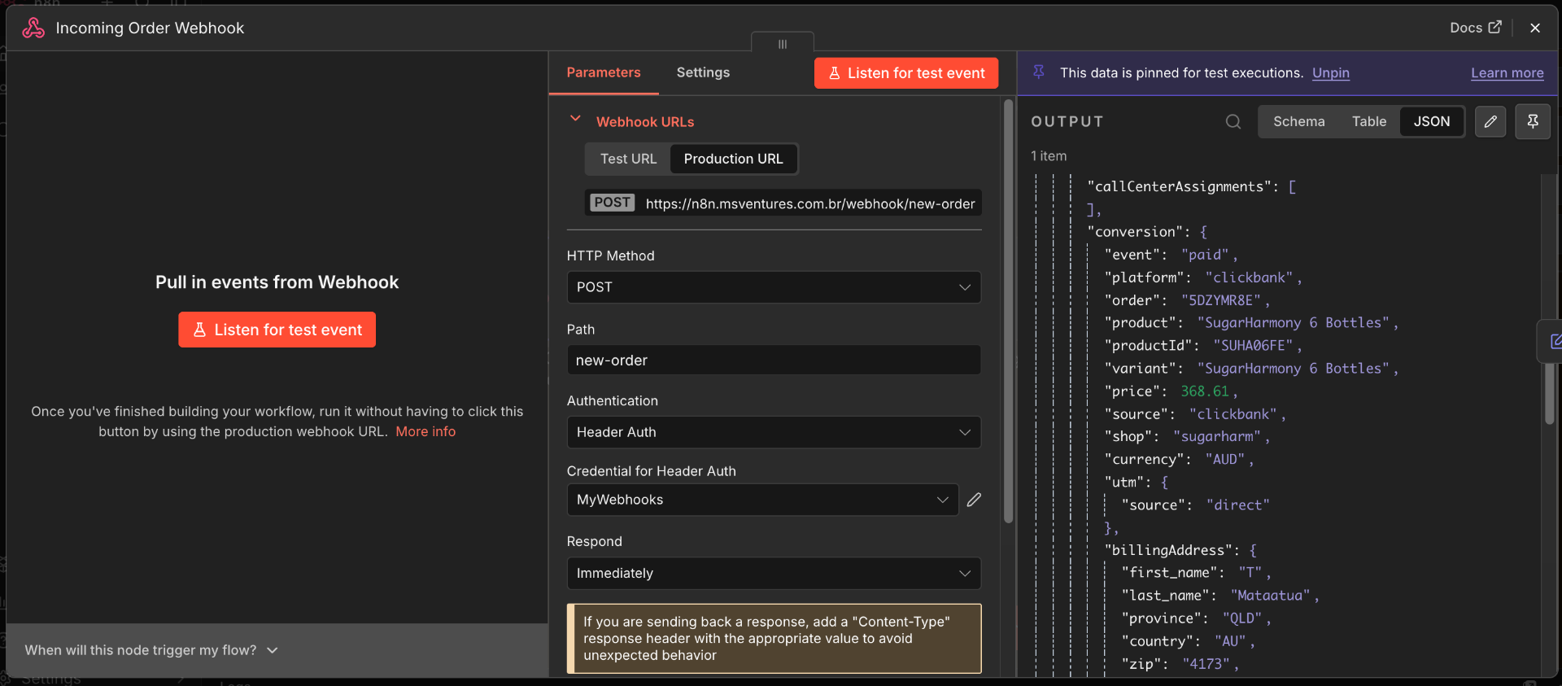Open the Authentication Header Auth dropdown
The height and width of the screenshot is (686, 1562).
(x=774, y=432)
